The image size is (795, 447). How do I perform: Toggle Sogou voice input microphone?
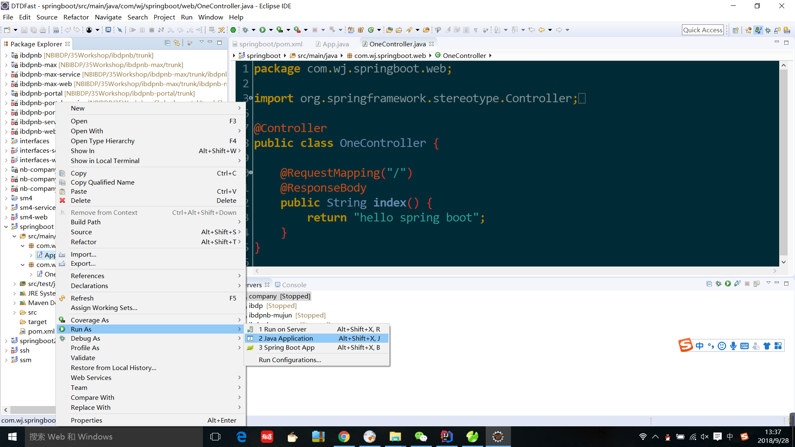(733, 346)
